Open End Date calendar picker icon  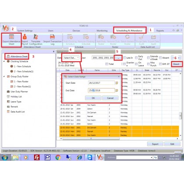117,91
